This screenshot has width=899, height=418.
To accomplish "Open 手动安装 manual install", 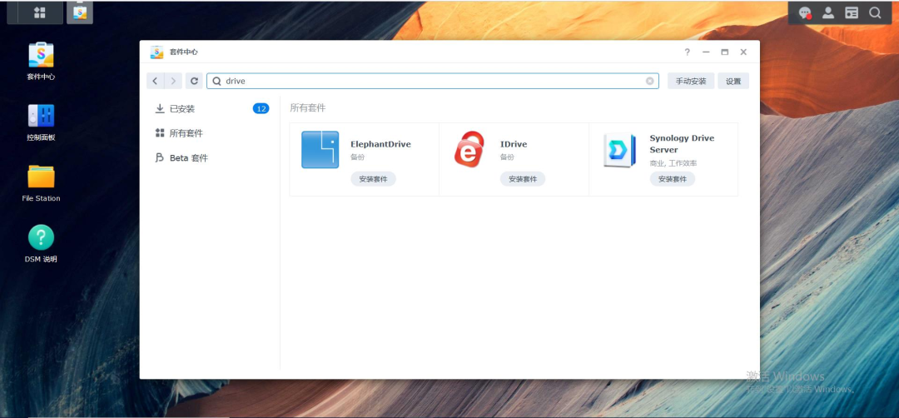I will 691,81.
